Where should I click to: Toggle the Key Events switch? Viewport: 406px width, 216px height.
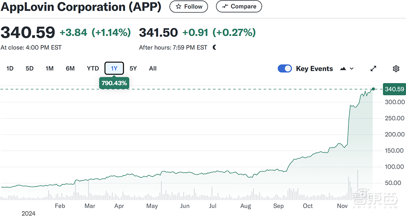tap(285, 68)
